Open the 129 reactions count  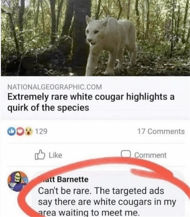pos(41,132)
